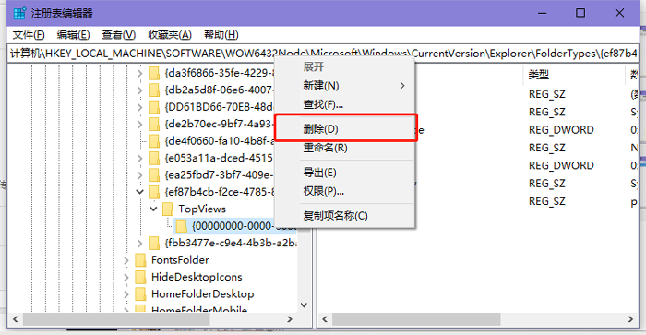The width and height of the screenshot is (646, 335).
Task: Click the HideDesktopIcons folder icon
Action: click(x=140, y=277)
